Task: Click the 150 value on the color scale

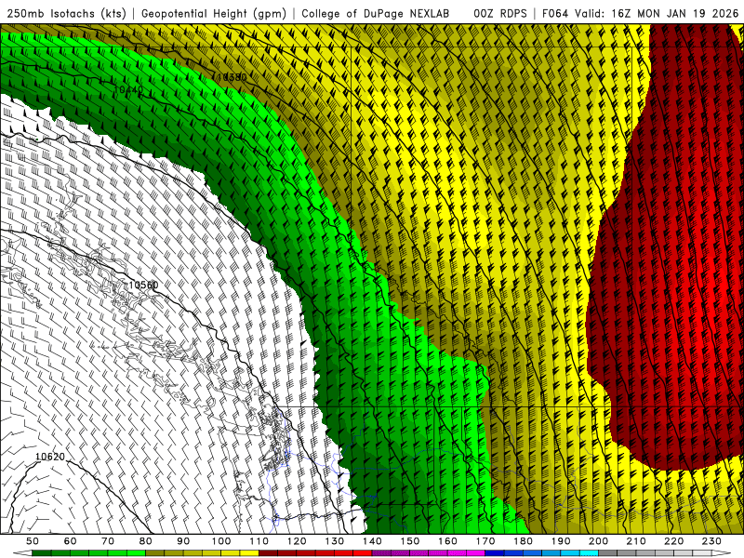Action: [x=410, y=541]
